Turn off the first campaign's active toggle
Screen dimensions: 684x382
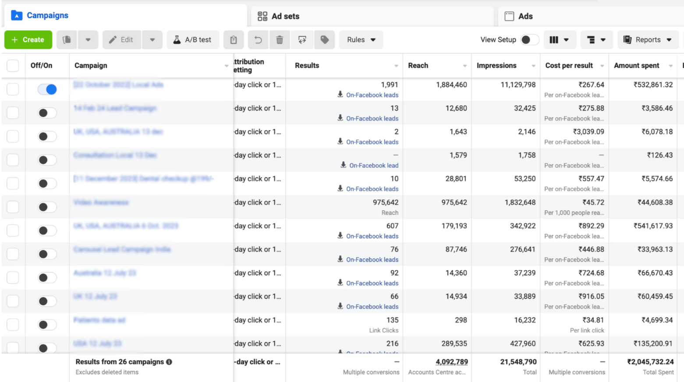47,89
